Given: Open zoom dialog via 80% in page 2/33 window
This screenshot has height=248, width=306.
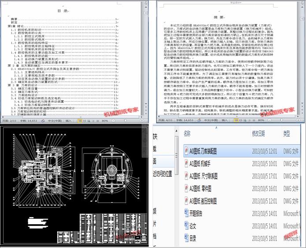Looking at the screenshot, I should (105, 121).
